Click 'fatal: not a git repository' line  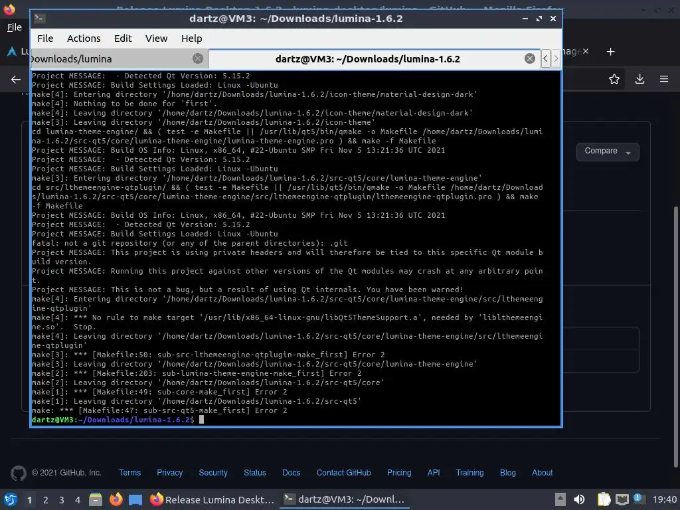(190, 243)
